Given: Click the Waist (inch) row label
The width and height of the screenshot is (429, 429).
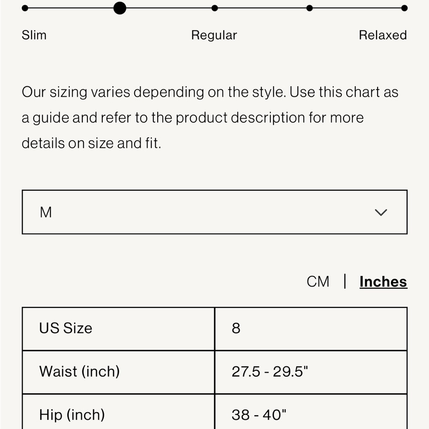Looking at the screenshot, I should pos(79,372).
